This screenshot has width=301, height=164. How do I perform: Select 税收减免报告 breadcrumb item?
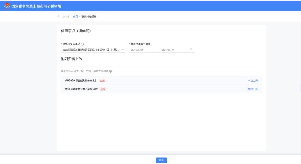pos(89,16)
